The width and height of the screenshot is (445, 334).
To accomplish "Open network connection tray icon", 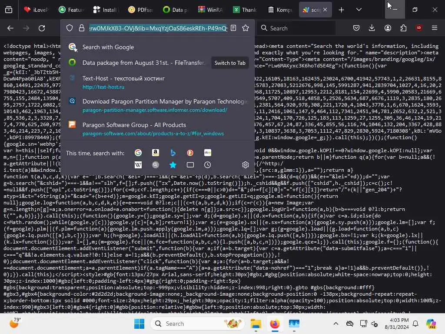I will (x=363, y=324).
